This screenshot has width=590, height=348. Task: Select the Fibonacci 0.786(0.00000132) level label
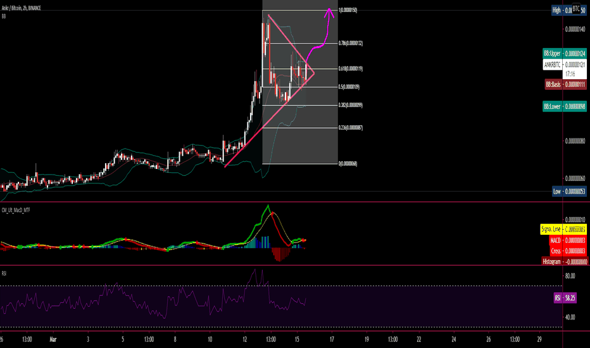point(350,43)
